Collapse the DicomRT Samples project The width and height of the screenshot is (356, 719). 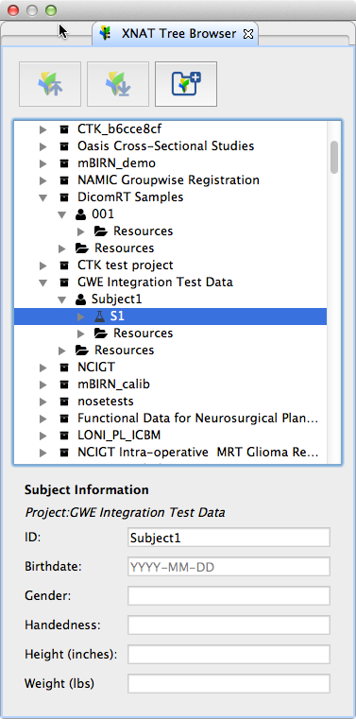pos(43,197)
